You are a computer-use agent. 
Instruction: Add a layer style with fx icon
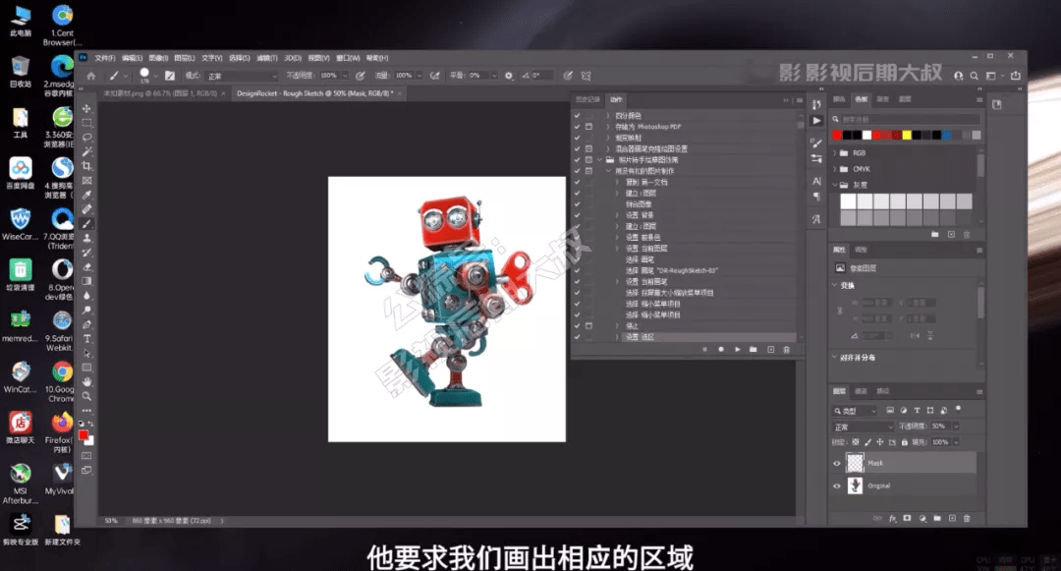[x=892, y=518]
